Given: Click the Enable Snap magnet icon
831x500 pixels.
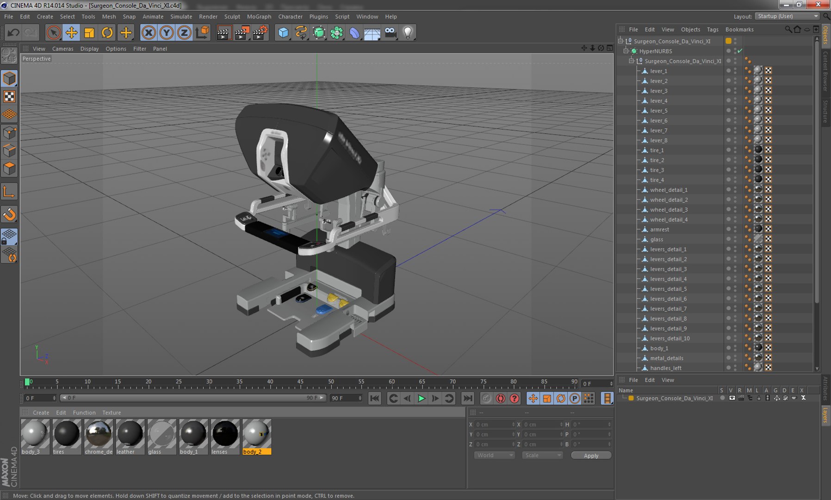Looking at the screenshot, I should (9, 214).
